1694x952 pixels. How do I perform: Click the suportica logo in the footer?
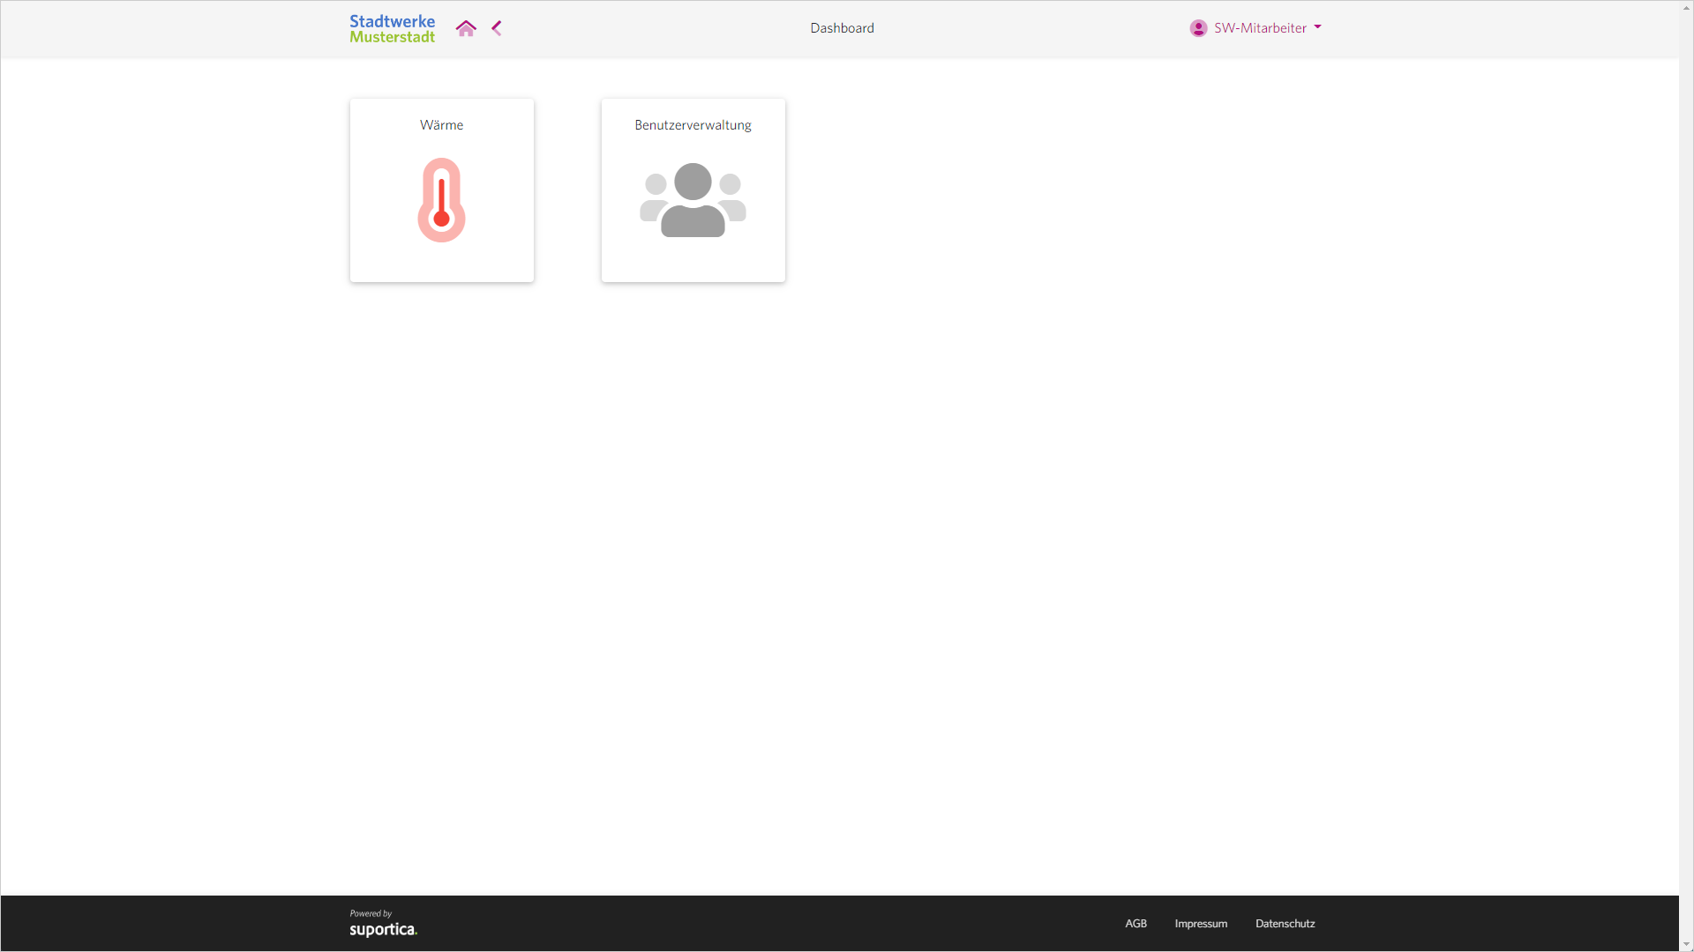(x=383, y=929)
